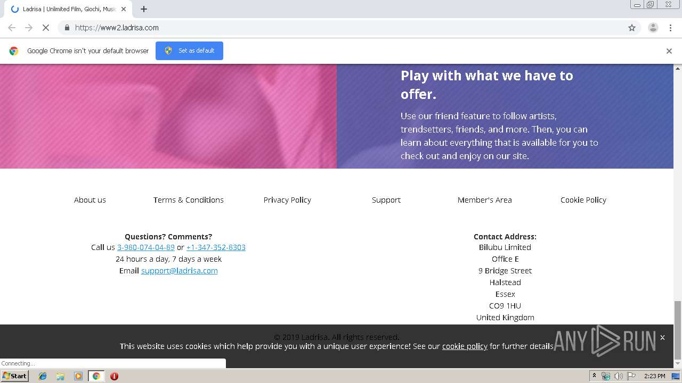
Task: Close the Ladrisa tab
Action: (x=124, y=9)
